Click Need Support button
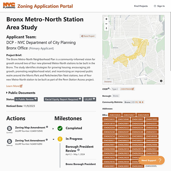This screenshot has height=171, width=171. click(x=152, y=160)
